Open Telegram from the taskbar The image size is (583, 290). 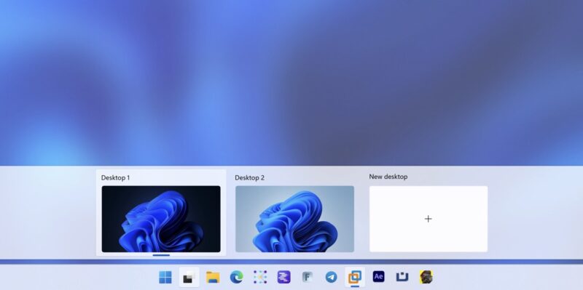331,277
